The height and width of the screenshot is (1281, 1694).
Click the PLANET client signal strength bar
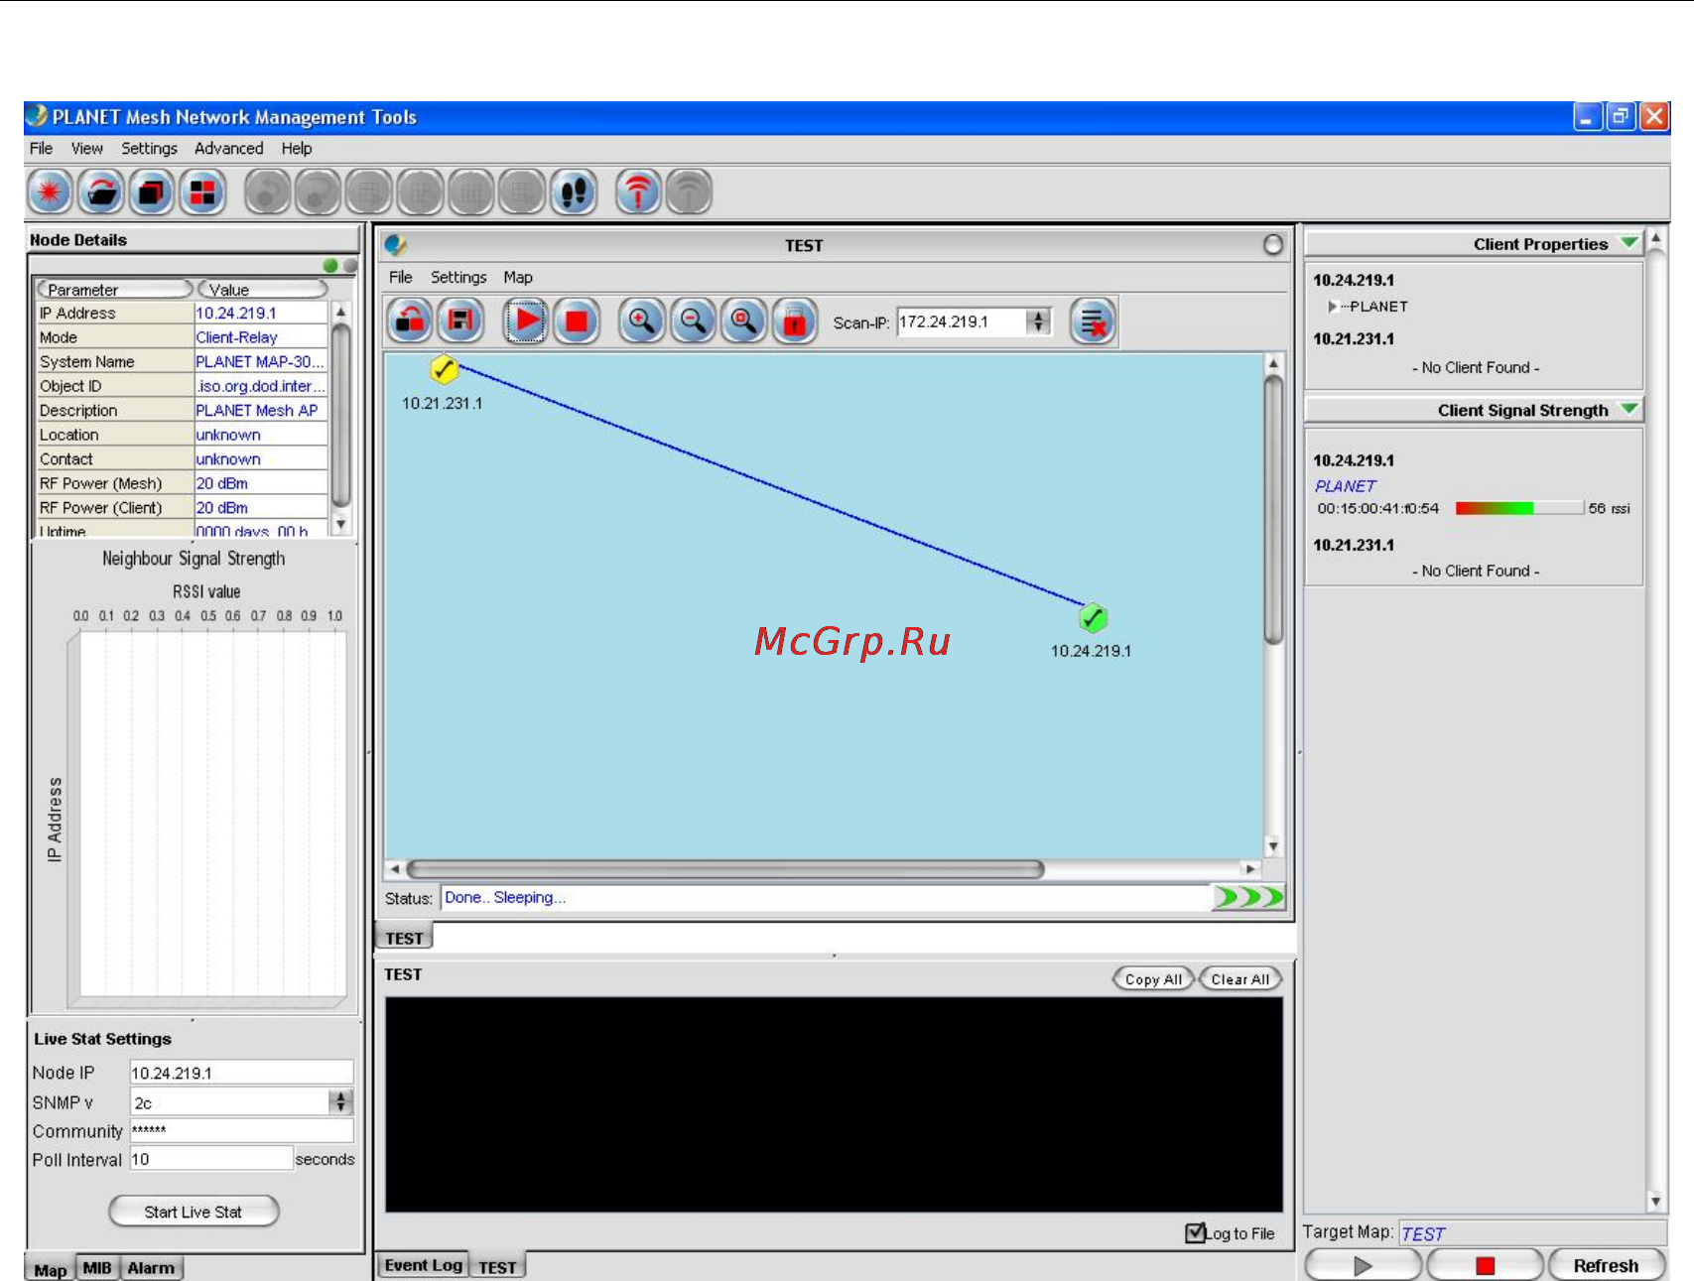click(x=1518, y=508)
